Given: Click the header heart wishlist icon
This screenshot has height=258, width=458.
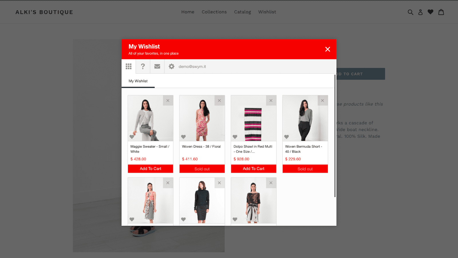Looking at the screenshot, I should (x=431, y=12).
